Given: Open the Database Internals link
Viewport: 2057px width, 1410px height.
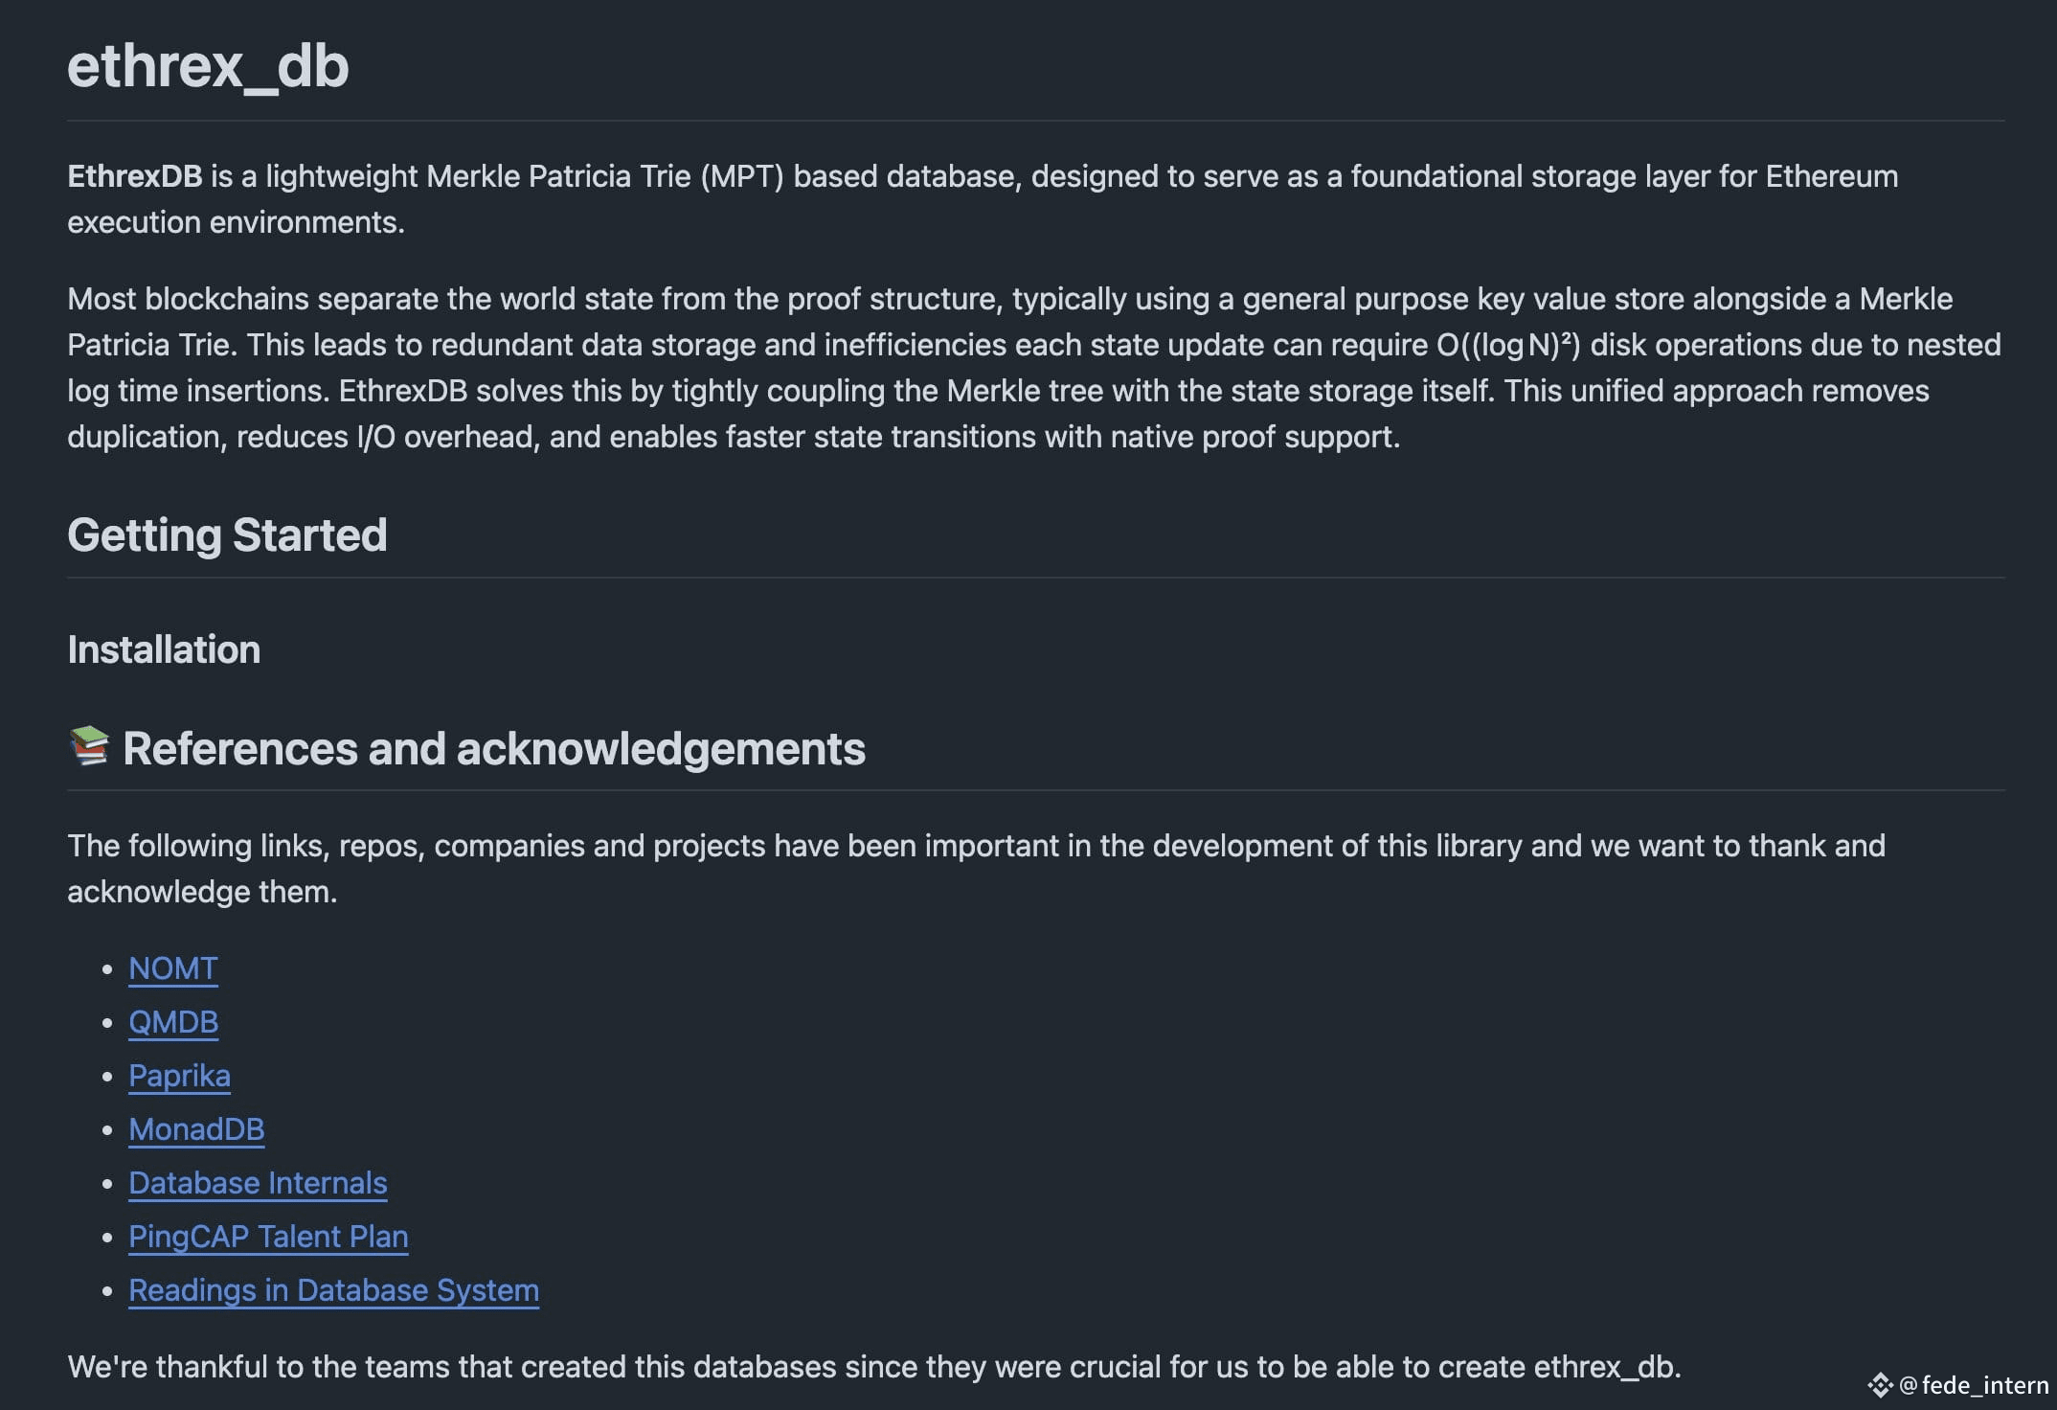Looking at the screenshot, I should point(258,1183).
